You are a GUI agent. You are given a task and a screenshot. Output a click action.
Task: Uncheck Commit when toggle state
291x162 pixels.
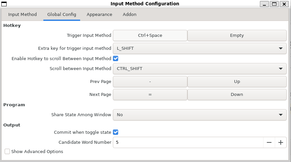pyautogui.click(x=116, y=132)
